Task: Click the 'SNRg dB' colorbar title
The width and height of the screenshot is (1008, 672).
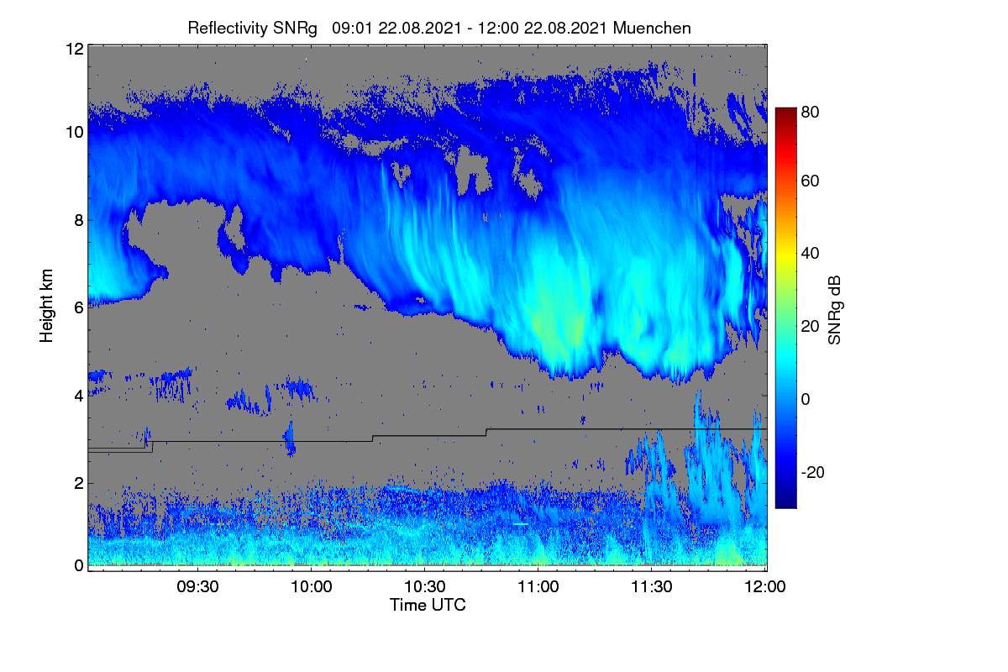Action: pyautogui.click(x=835, y=311)
